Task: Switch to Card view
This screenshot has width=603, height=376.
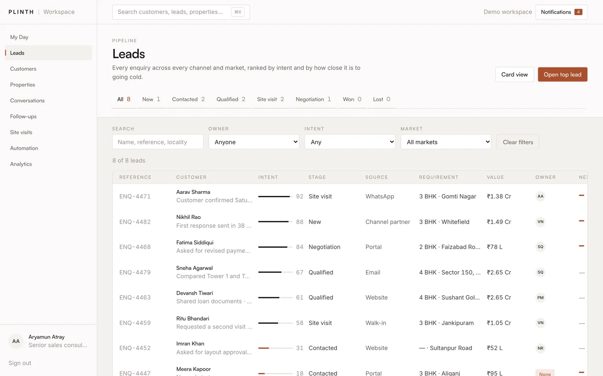Action: coord(514,74)
